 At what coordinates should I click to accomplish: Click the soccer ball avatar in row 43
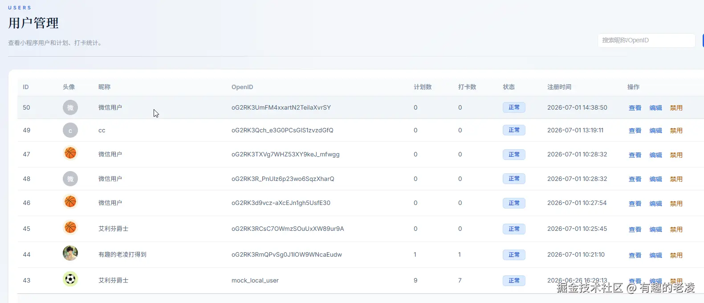tap(70, 279)
